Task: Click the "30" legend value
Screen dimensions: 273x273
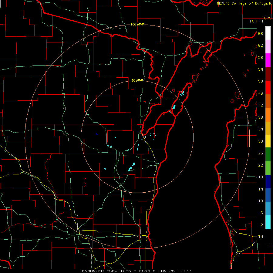Action: (261, 141)
